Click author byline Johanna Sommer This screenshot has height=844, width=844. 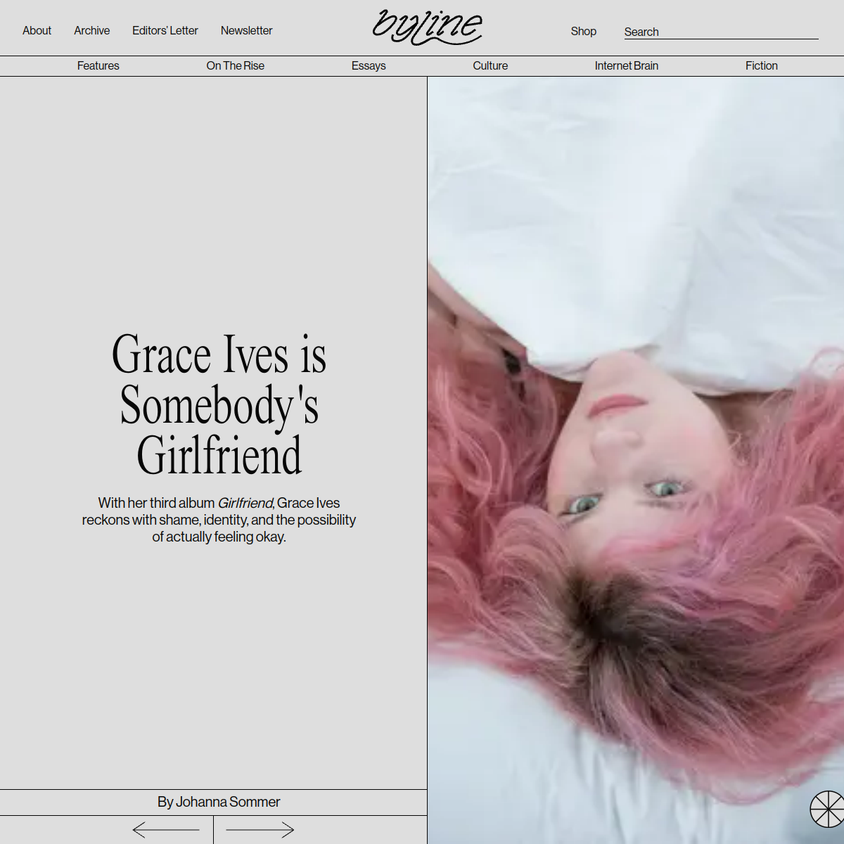(219, 802)
